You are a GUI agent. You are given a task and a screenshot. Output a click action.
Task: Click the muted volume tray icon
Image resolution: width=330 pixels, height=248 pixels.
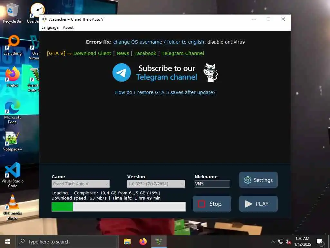(288, 242)
